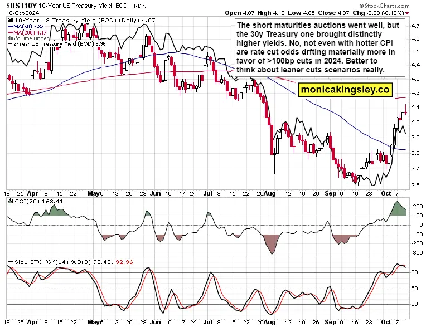This screenshot has width=426, height=327.
Task: Click the monicakingsley.co yellow banner
Action: [x=345, y=90]
